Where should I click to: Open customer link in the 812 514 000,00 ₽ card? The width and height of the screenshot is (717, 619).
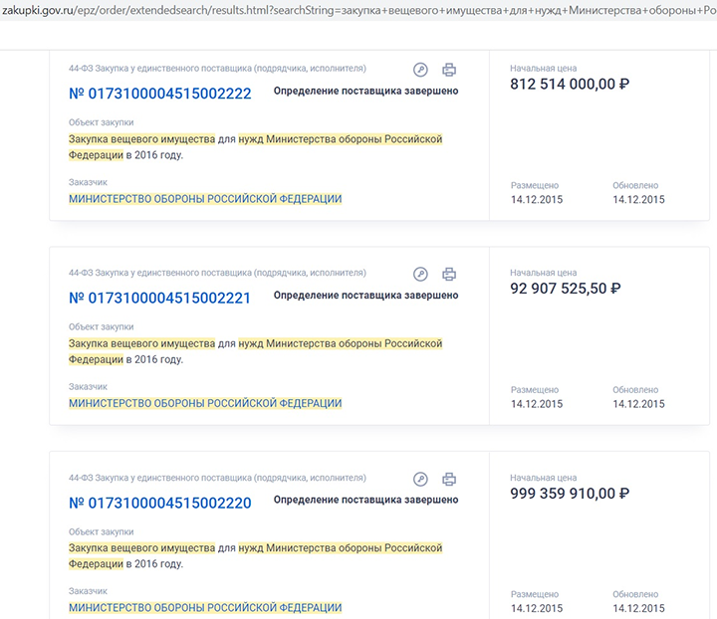coord(204,199)
